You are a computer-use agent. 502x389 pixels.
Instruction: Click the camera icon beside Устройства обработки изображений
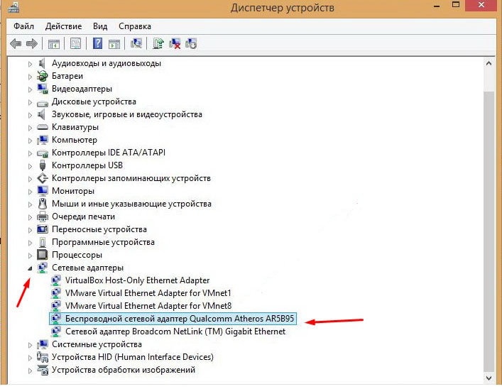(43, 370)
